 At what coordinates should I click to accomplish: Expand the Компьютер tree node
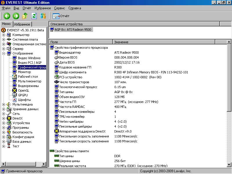tap(4, 35)
